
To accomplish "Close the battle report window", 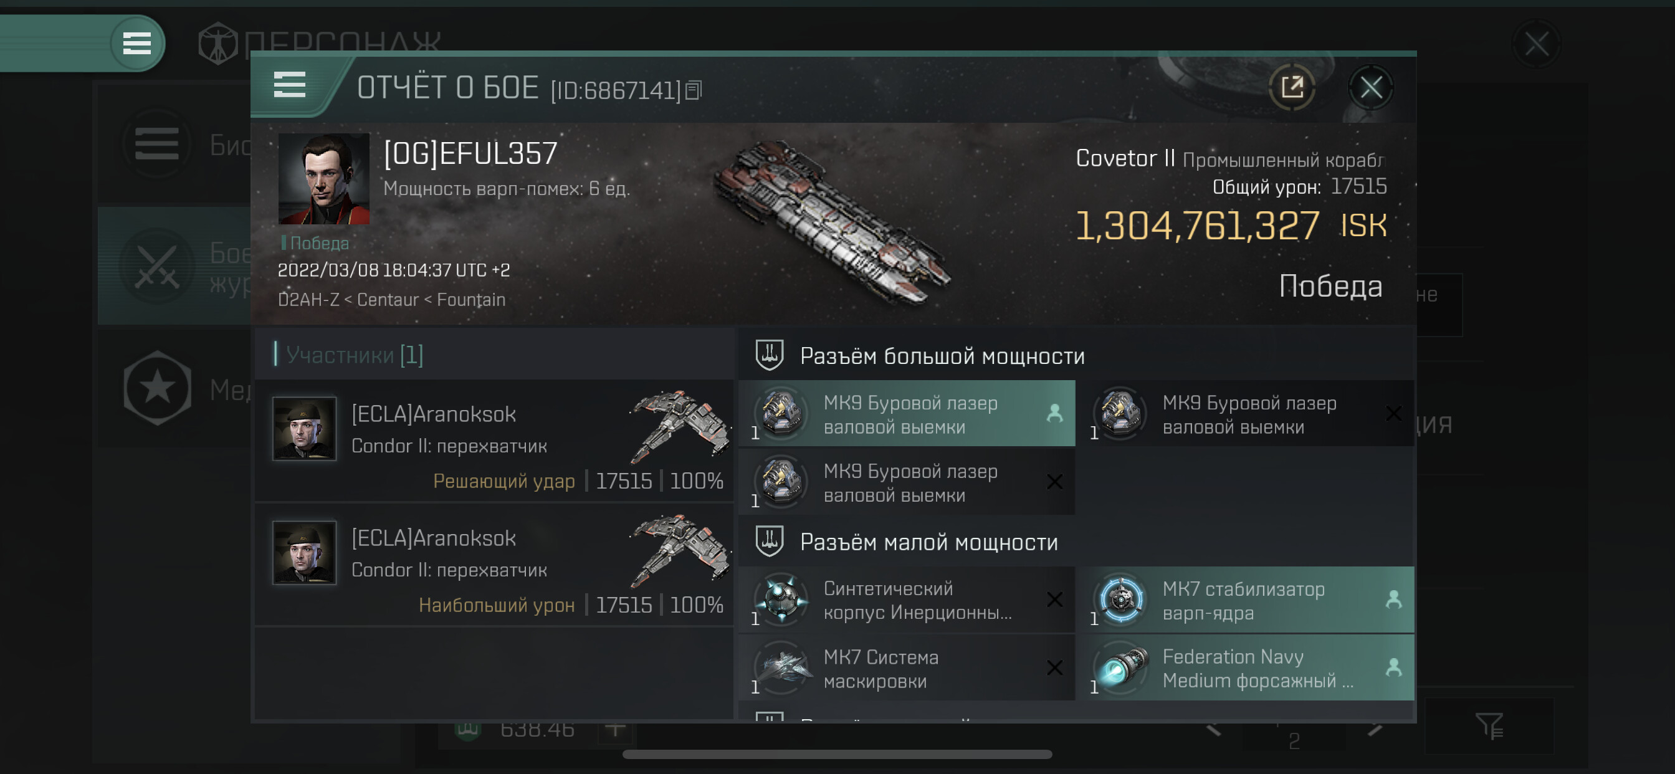I will click(1371, 87).
